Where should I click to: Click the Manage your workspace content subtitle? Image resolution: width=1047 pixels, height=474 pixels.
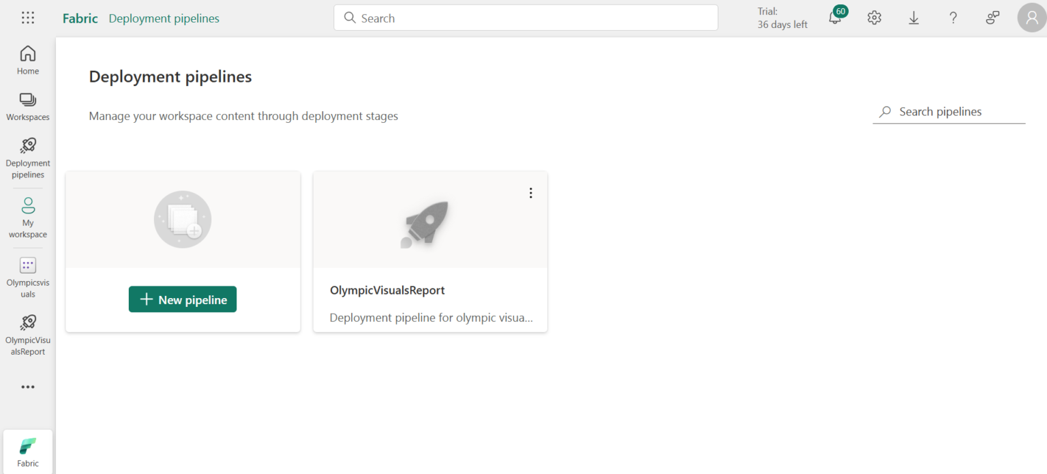point(243,116)
